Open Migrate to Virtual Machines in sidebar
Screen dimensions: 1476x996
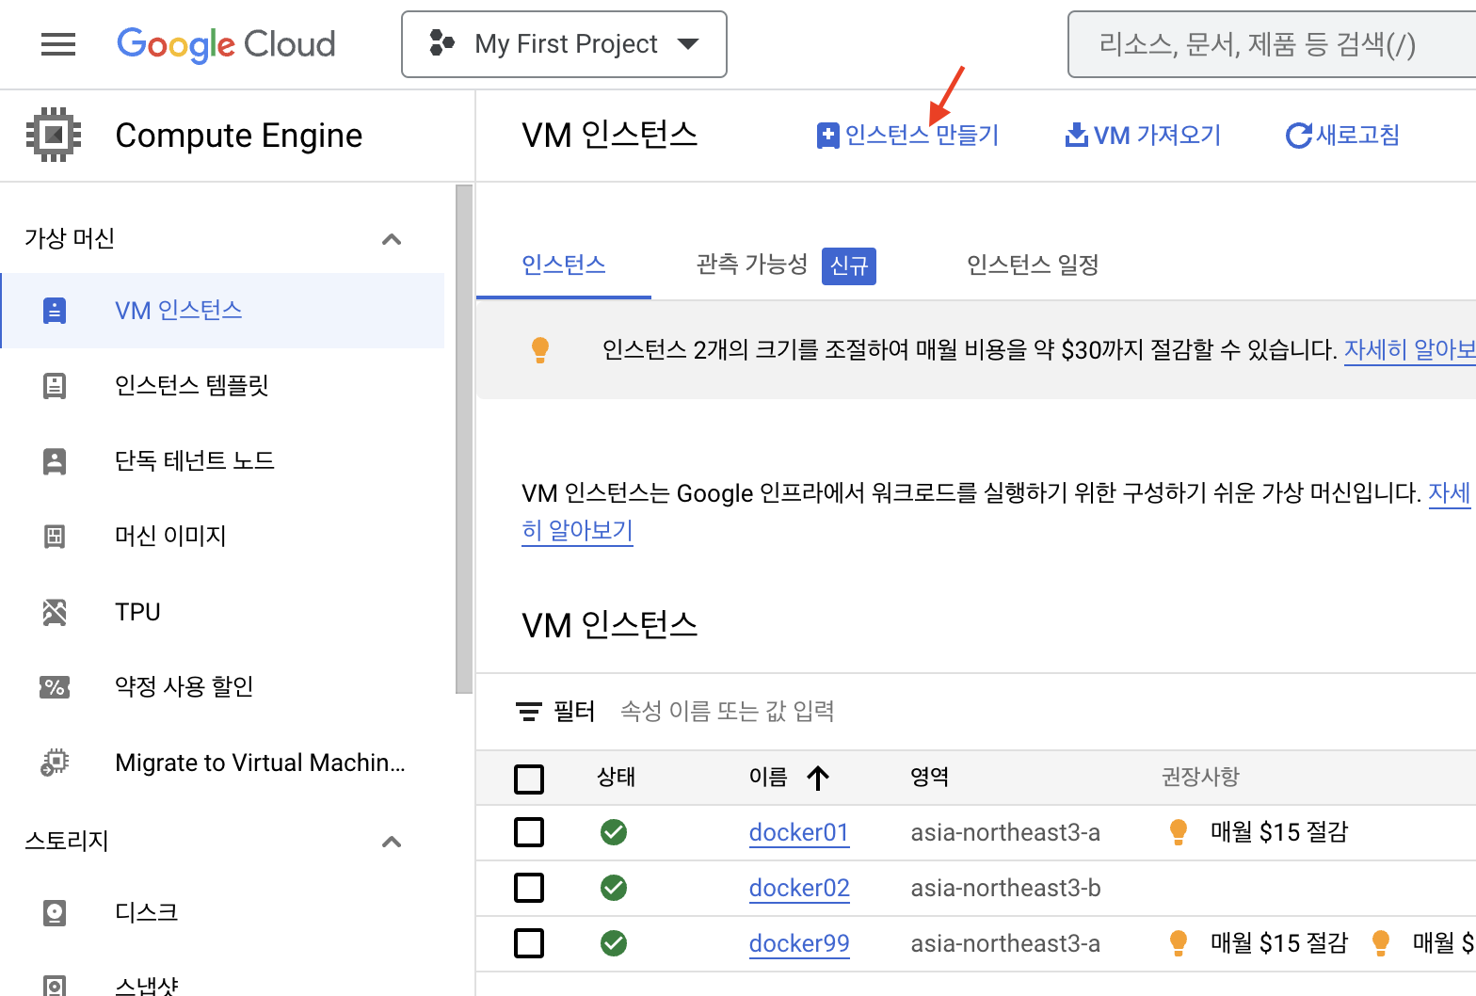(223, 763)
